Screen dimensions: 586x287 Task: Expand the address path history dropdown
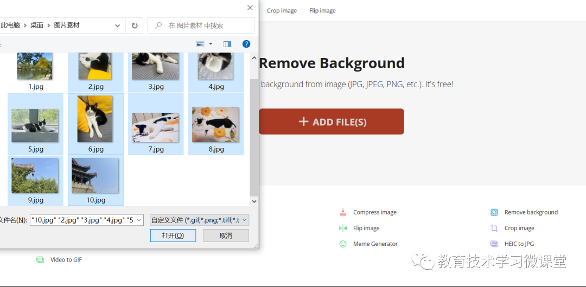117,25
